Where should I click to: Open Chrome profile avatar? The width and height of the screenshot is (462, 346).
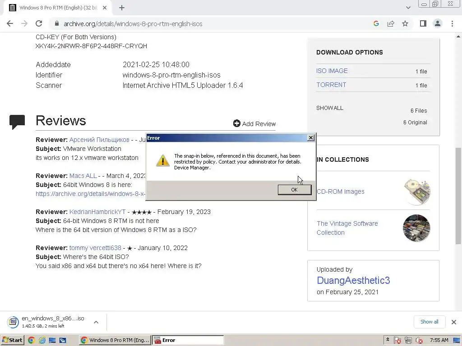pyautogui.click(x=438, y=23)
